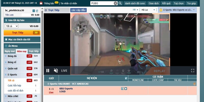This screenshot has height=102, width=204.
Task: Open the Tuỳ chọn menu
Action: click(x=179, y=3)
